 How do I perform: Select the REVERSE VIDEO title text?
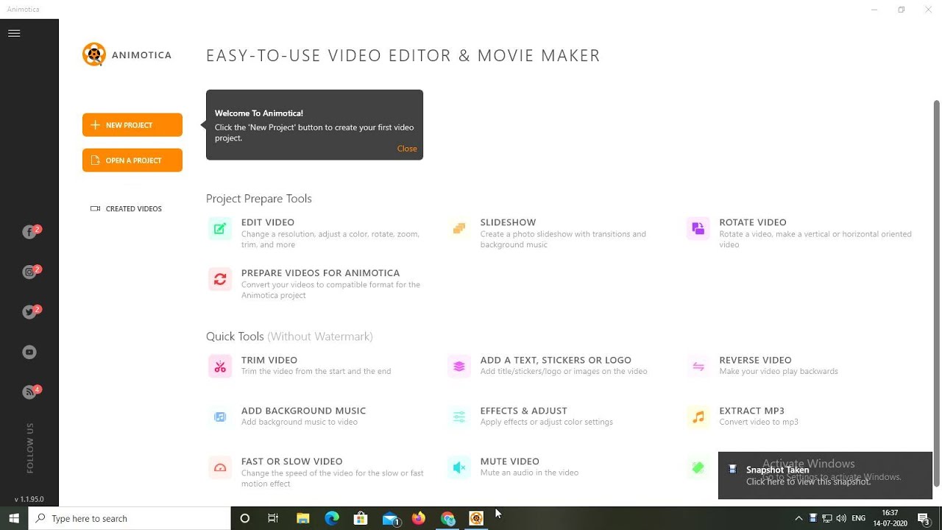(x=756, y=361)
